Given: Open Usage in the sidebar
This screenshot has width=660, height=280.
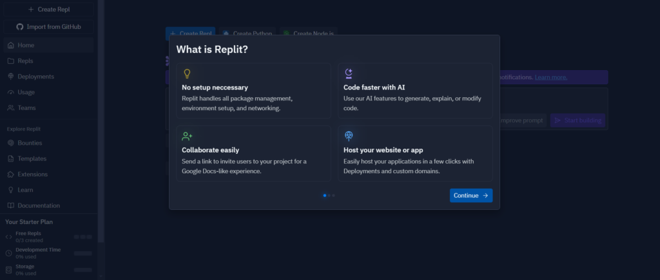Looking at the screenshot, I should point(49,92).
